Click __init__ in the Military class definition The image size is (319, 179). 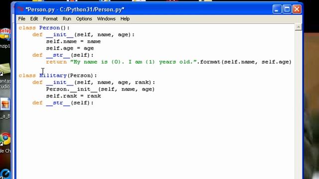click(60, 83)
